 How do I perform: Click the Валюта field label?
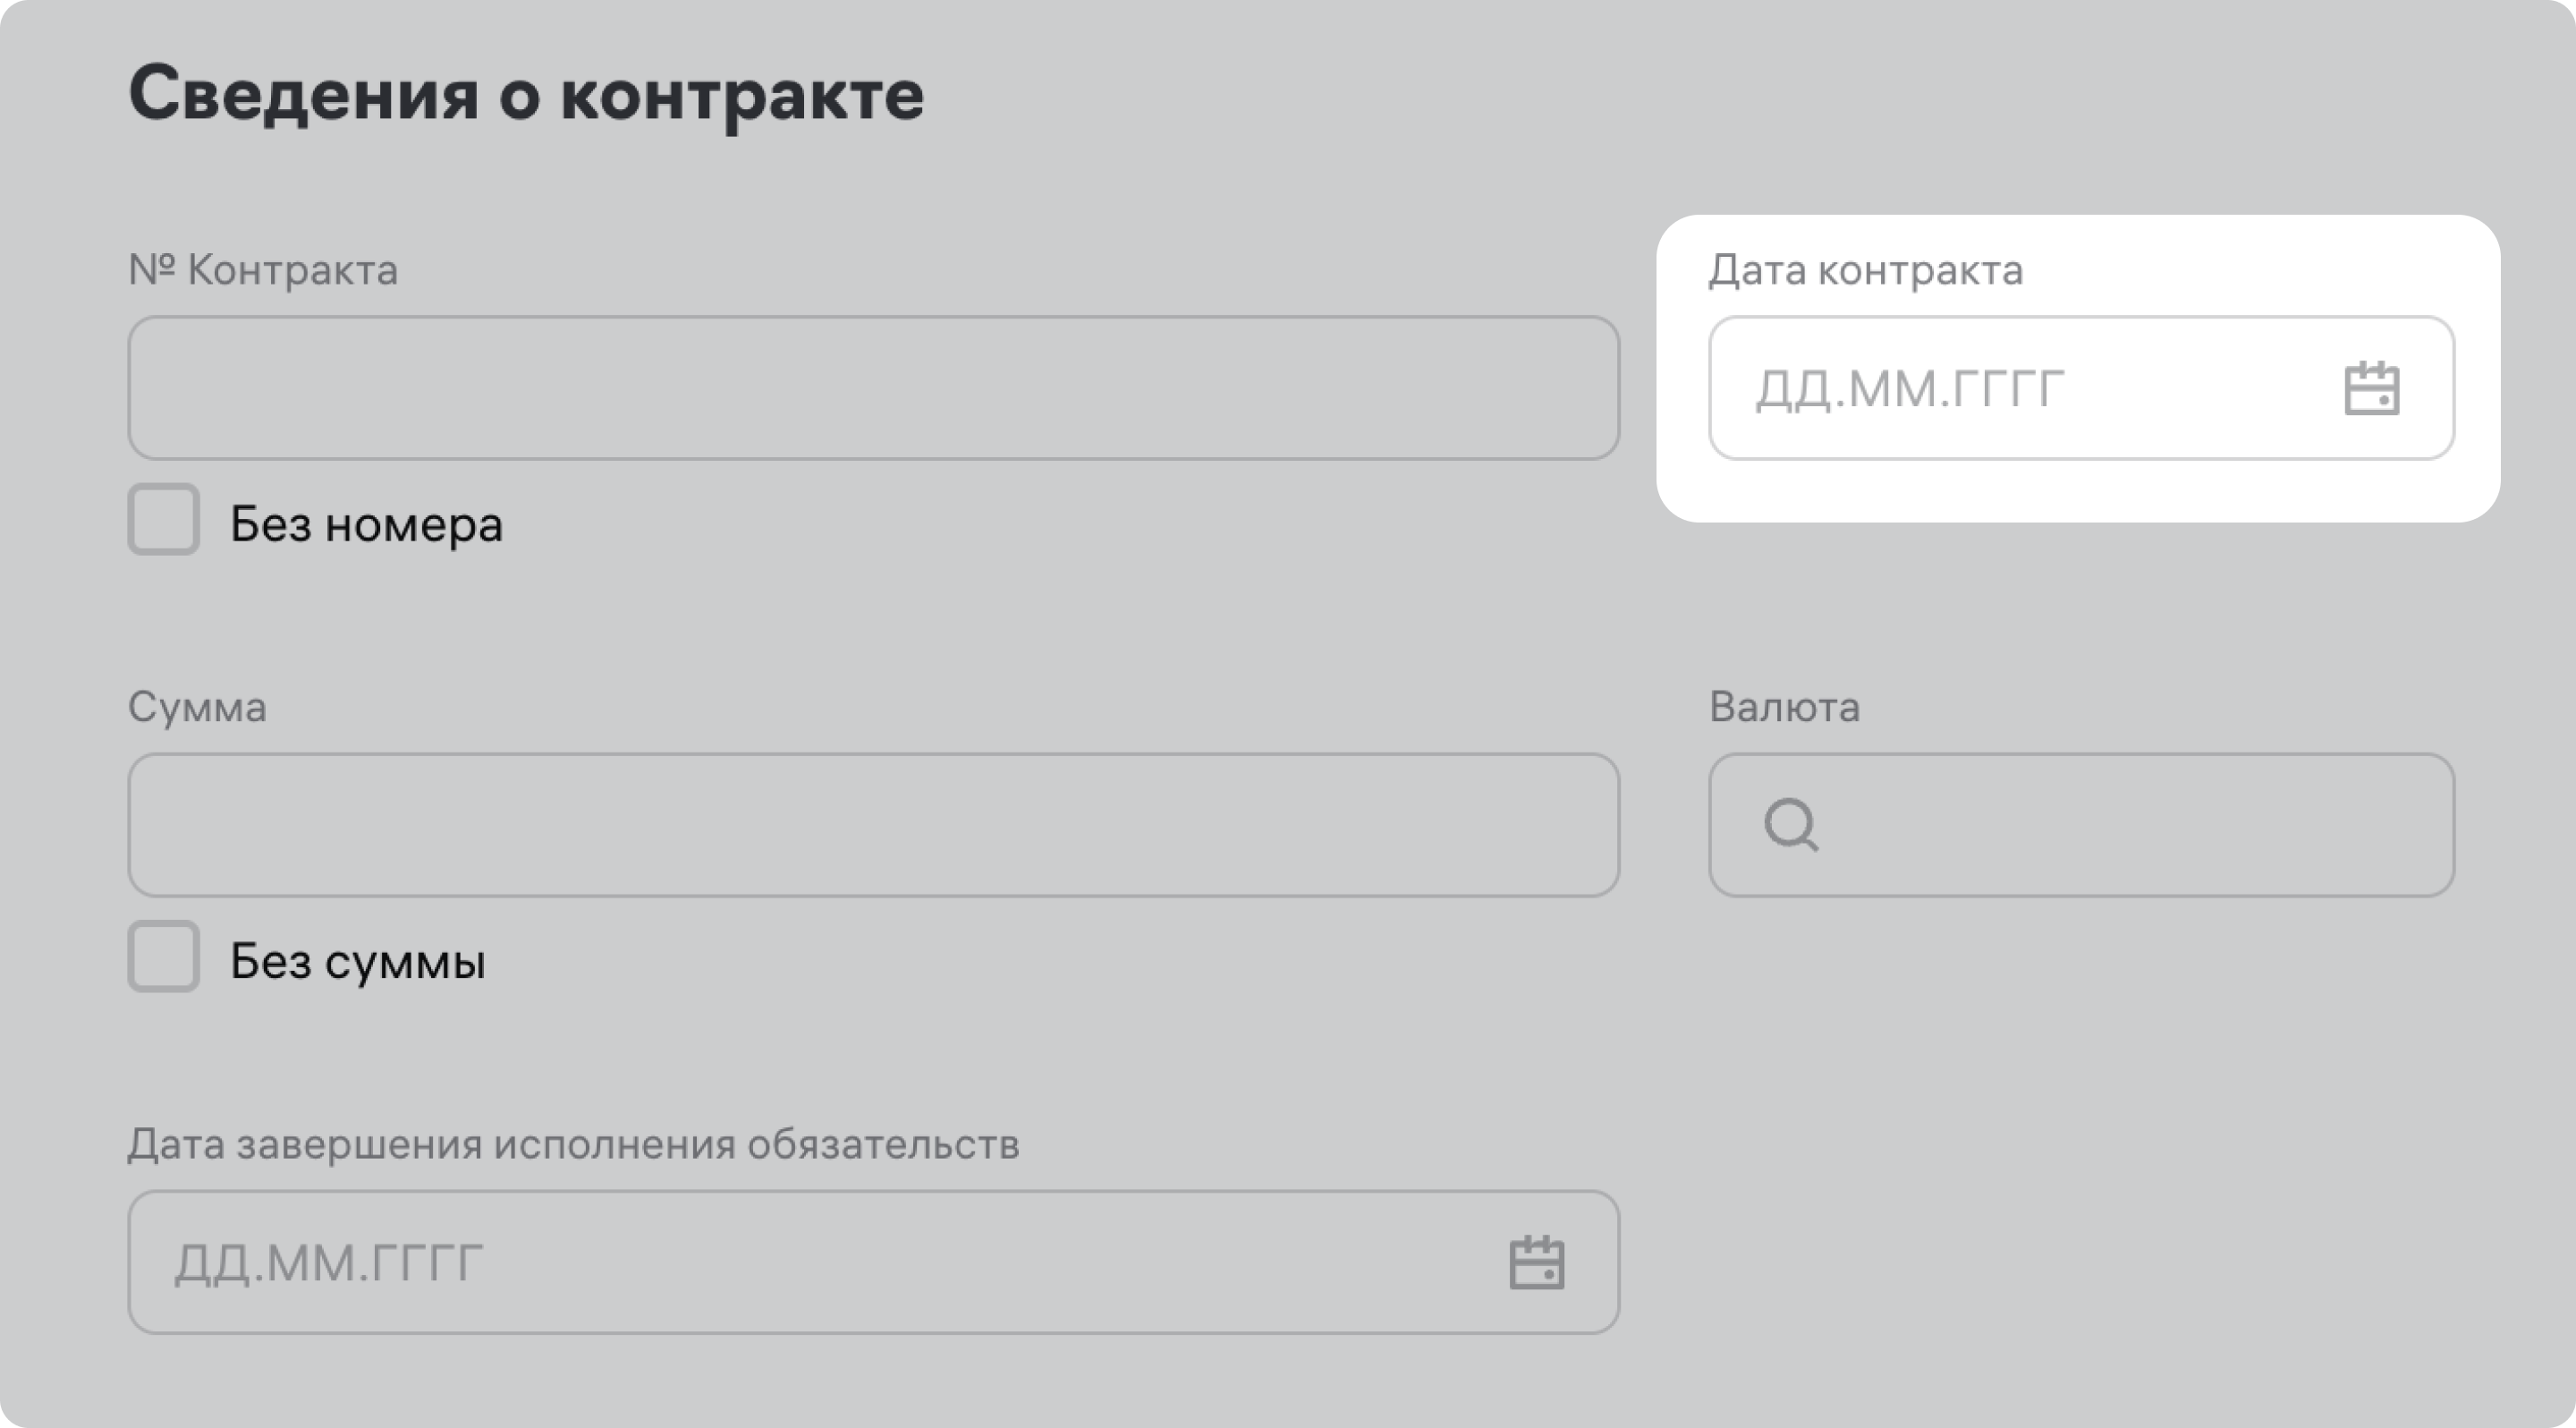pos(1784,707)
